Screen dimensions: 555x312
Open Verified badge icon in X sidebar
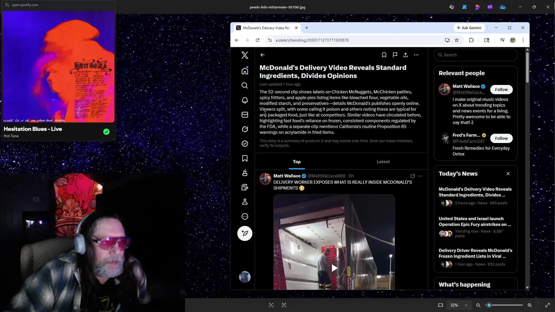[x=245, y=143]
